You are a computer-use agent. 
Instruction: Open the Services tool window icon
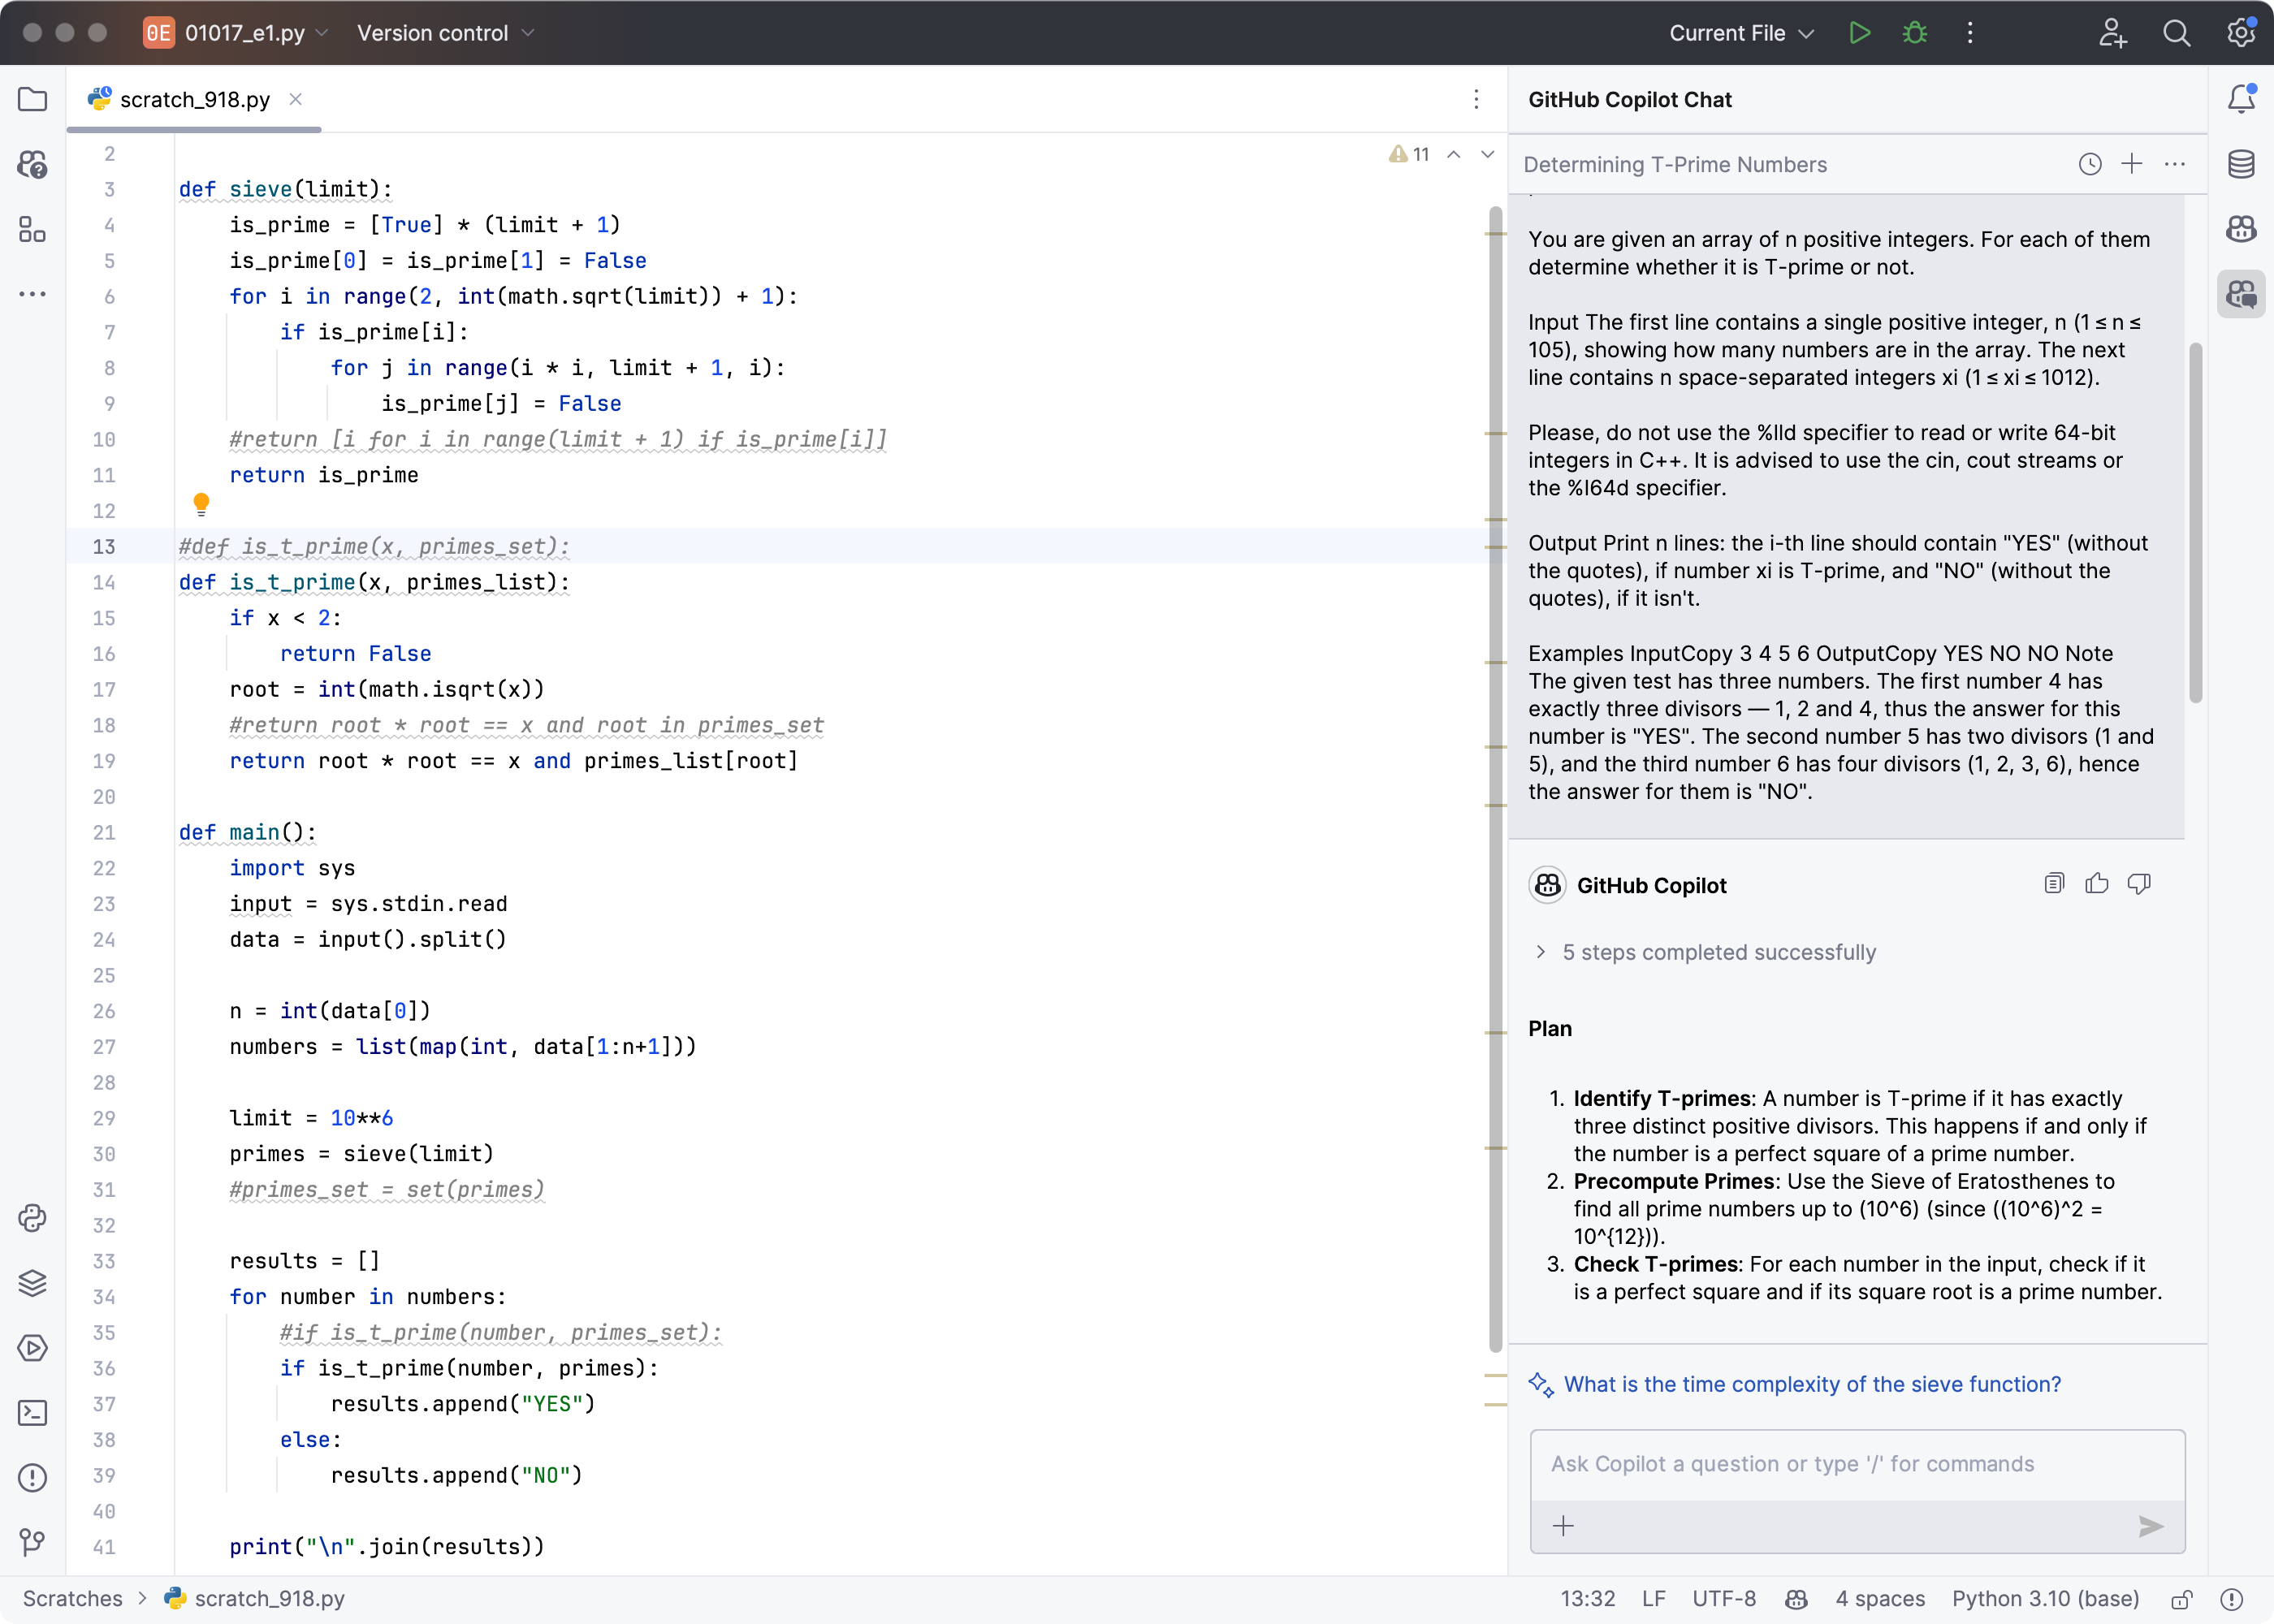tap(33, 1348)
